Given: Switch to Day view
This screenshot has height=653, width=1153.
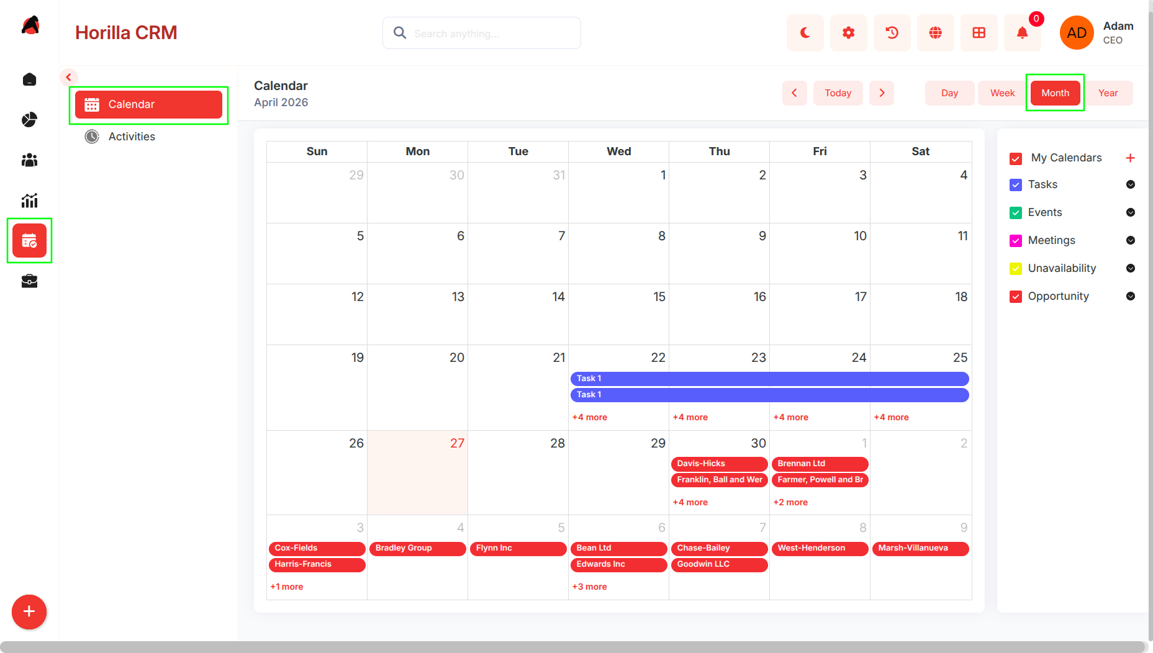Looking at the screenshot, I should pyautogui.click(x=949, y=93).
